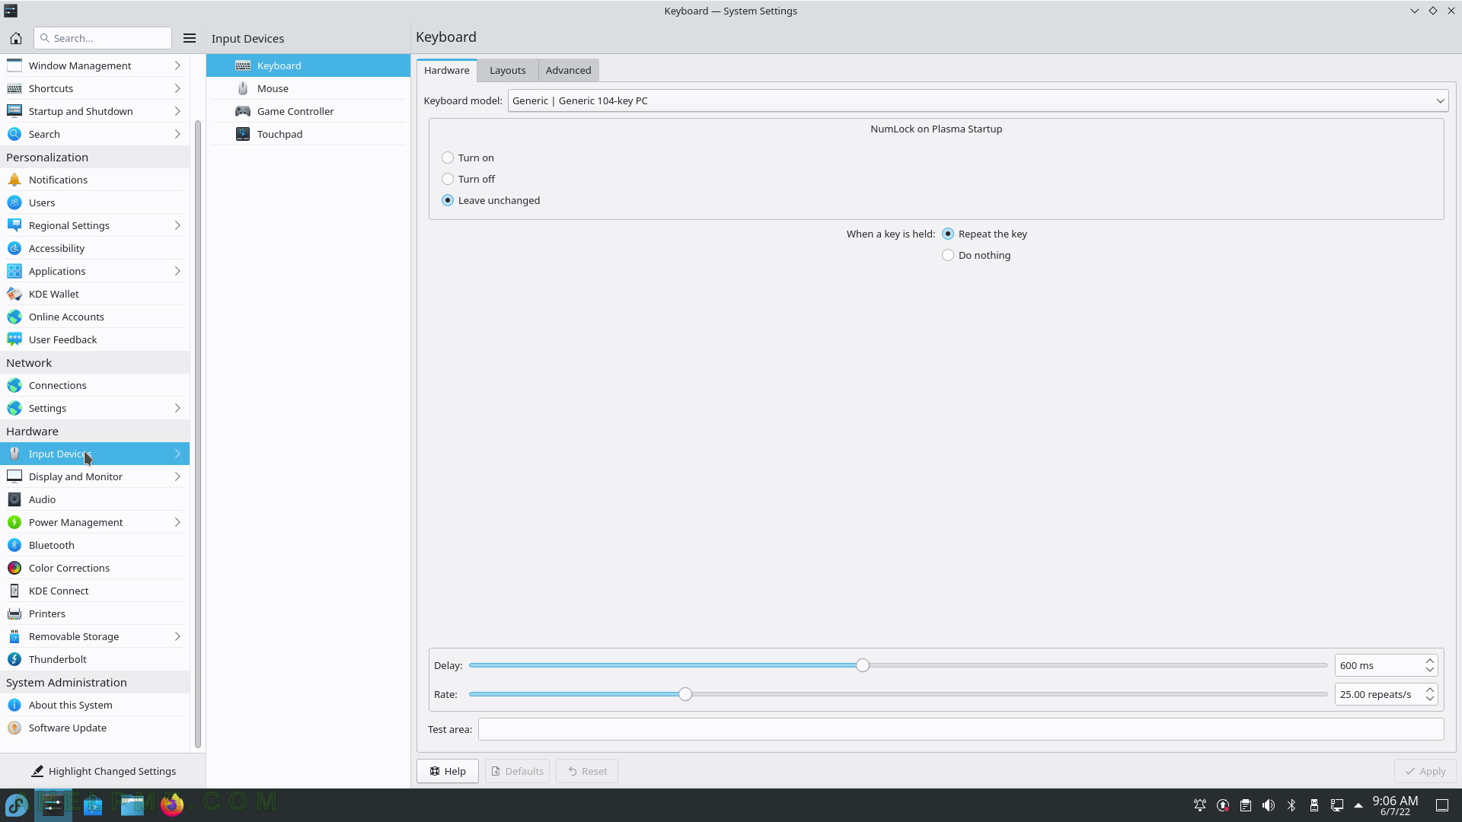Click Highlight Changed Settings

click(x=103, y=771)
